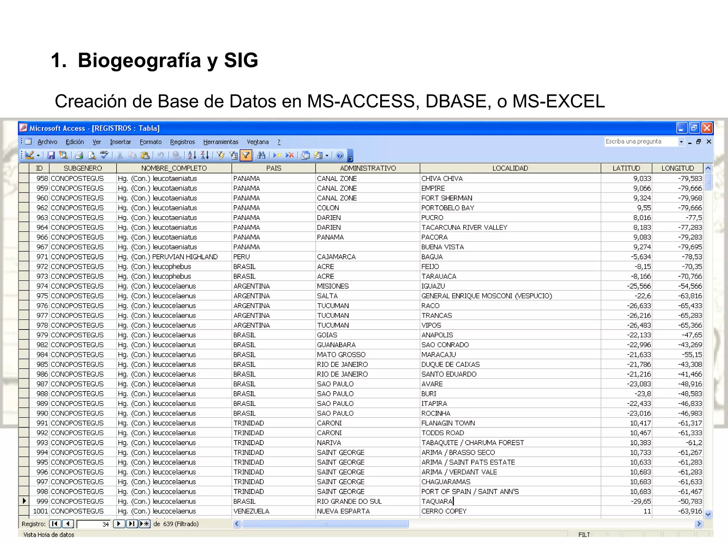Open the Registros menu
This screenshot has width=728, height=546.
(182, 142)
